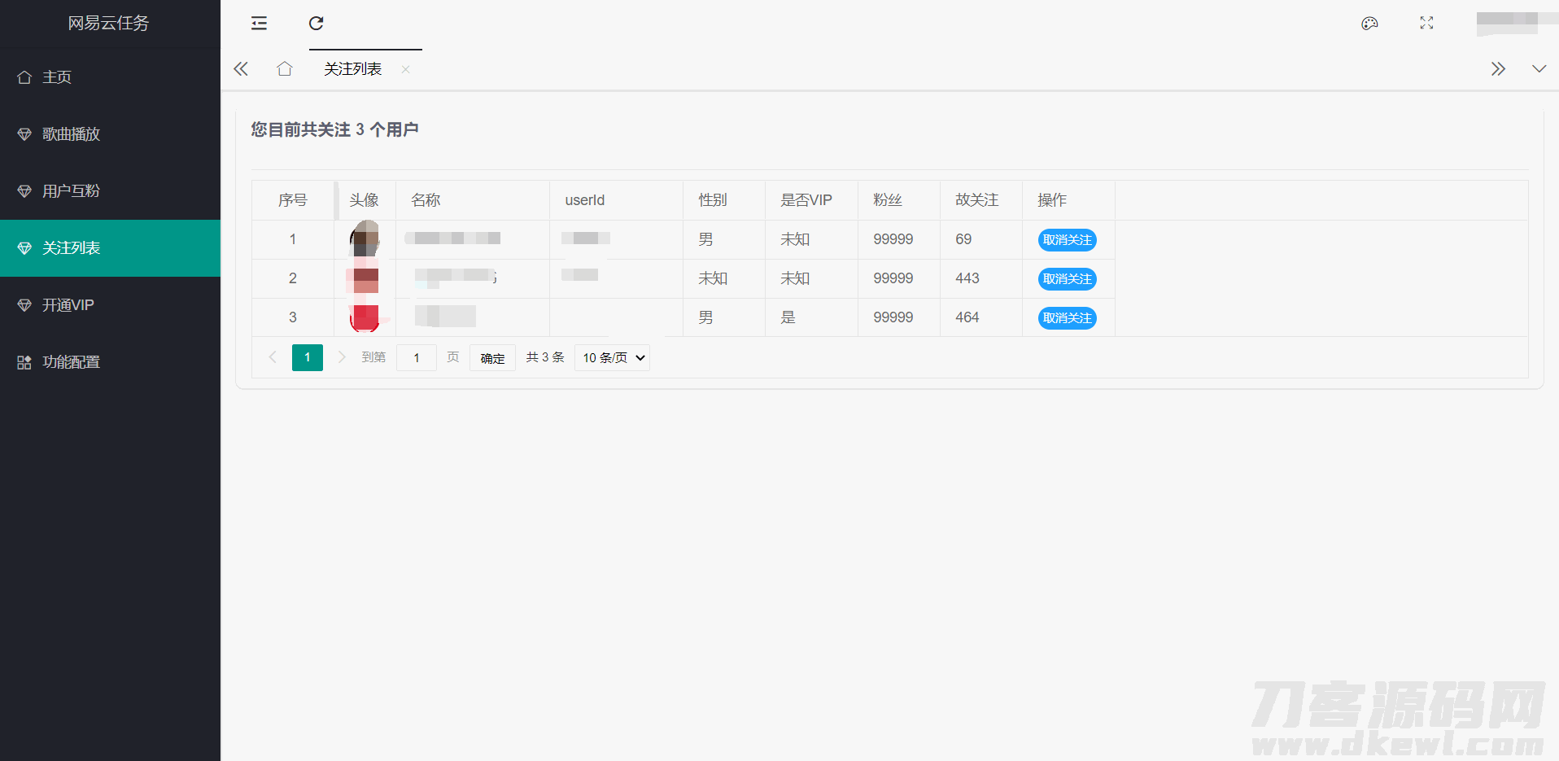This screenshot has height=761, width=1559.
Task: Open 歌曲播放 in the sidebar
Action: 71,134
